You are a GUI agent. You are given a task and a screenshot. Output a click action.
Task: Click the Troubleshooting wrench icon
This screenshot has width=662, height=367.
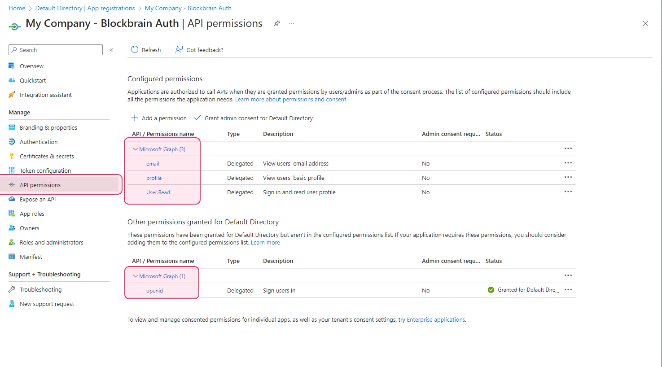(12, 289)
